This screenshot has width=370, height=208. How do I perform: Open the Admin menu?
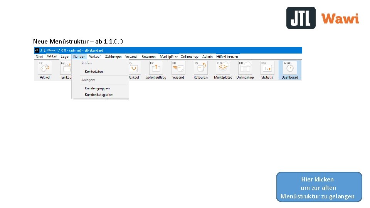click(207, 57)
